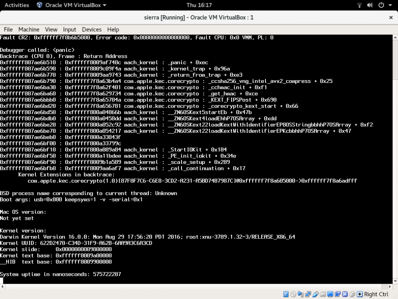Expand the system menu arrow in top bar
This screenshot has height=299, width=398.
click(x=390, y=5)
